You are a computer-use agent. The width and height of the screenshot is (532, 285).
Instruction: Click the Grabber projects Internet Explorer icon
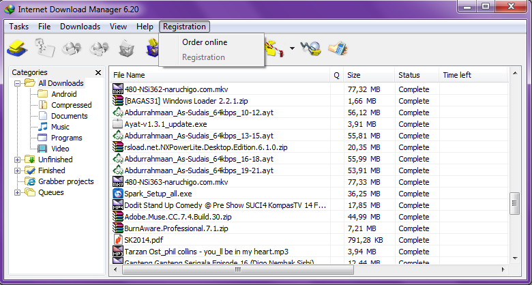point(31,181)
